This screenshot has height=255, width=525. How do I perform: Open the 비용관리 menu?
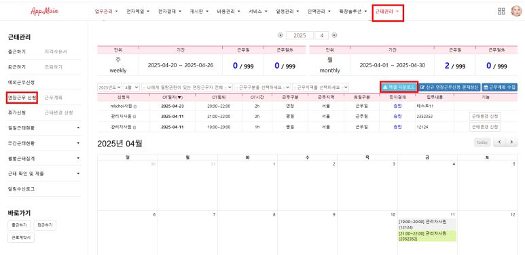pos(228,11)
